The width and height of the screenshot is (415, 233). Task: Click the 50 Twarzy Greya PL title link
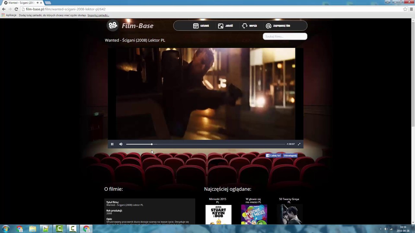[289, 201]
